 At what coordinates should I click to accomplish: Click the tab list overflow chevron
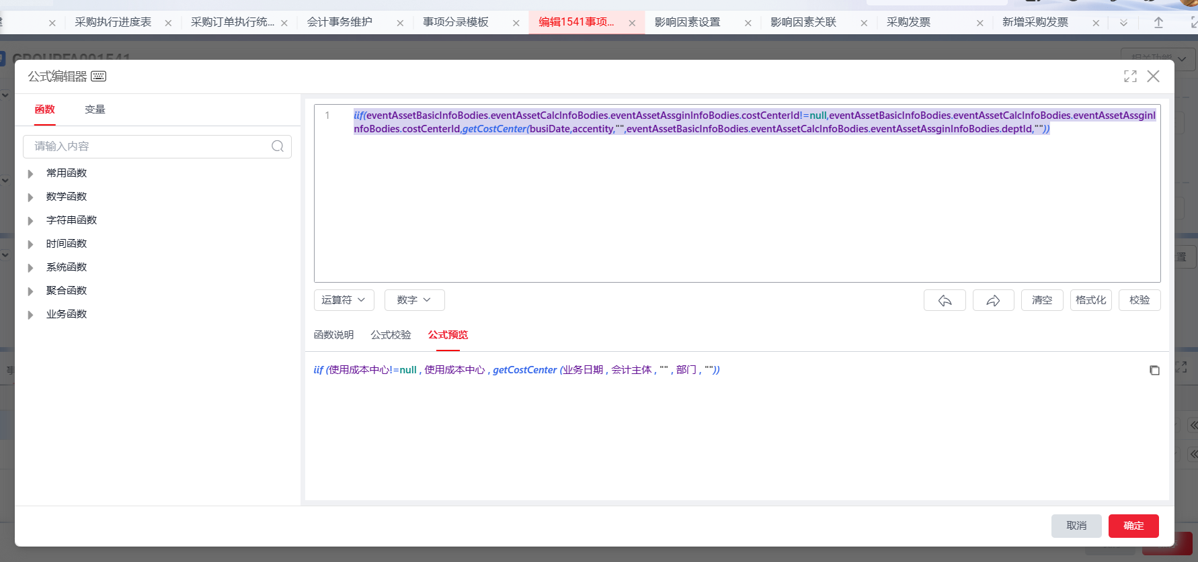pos(1123,23)
